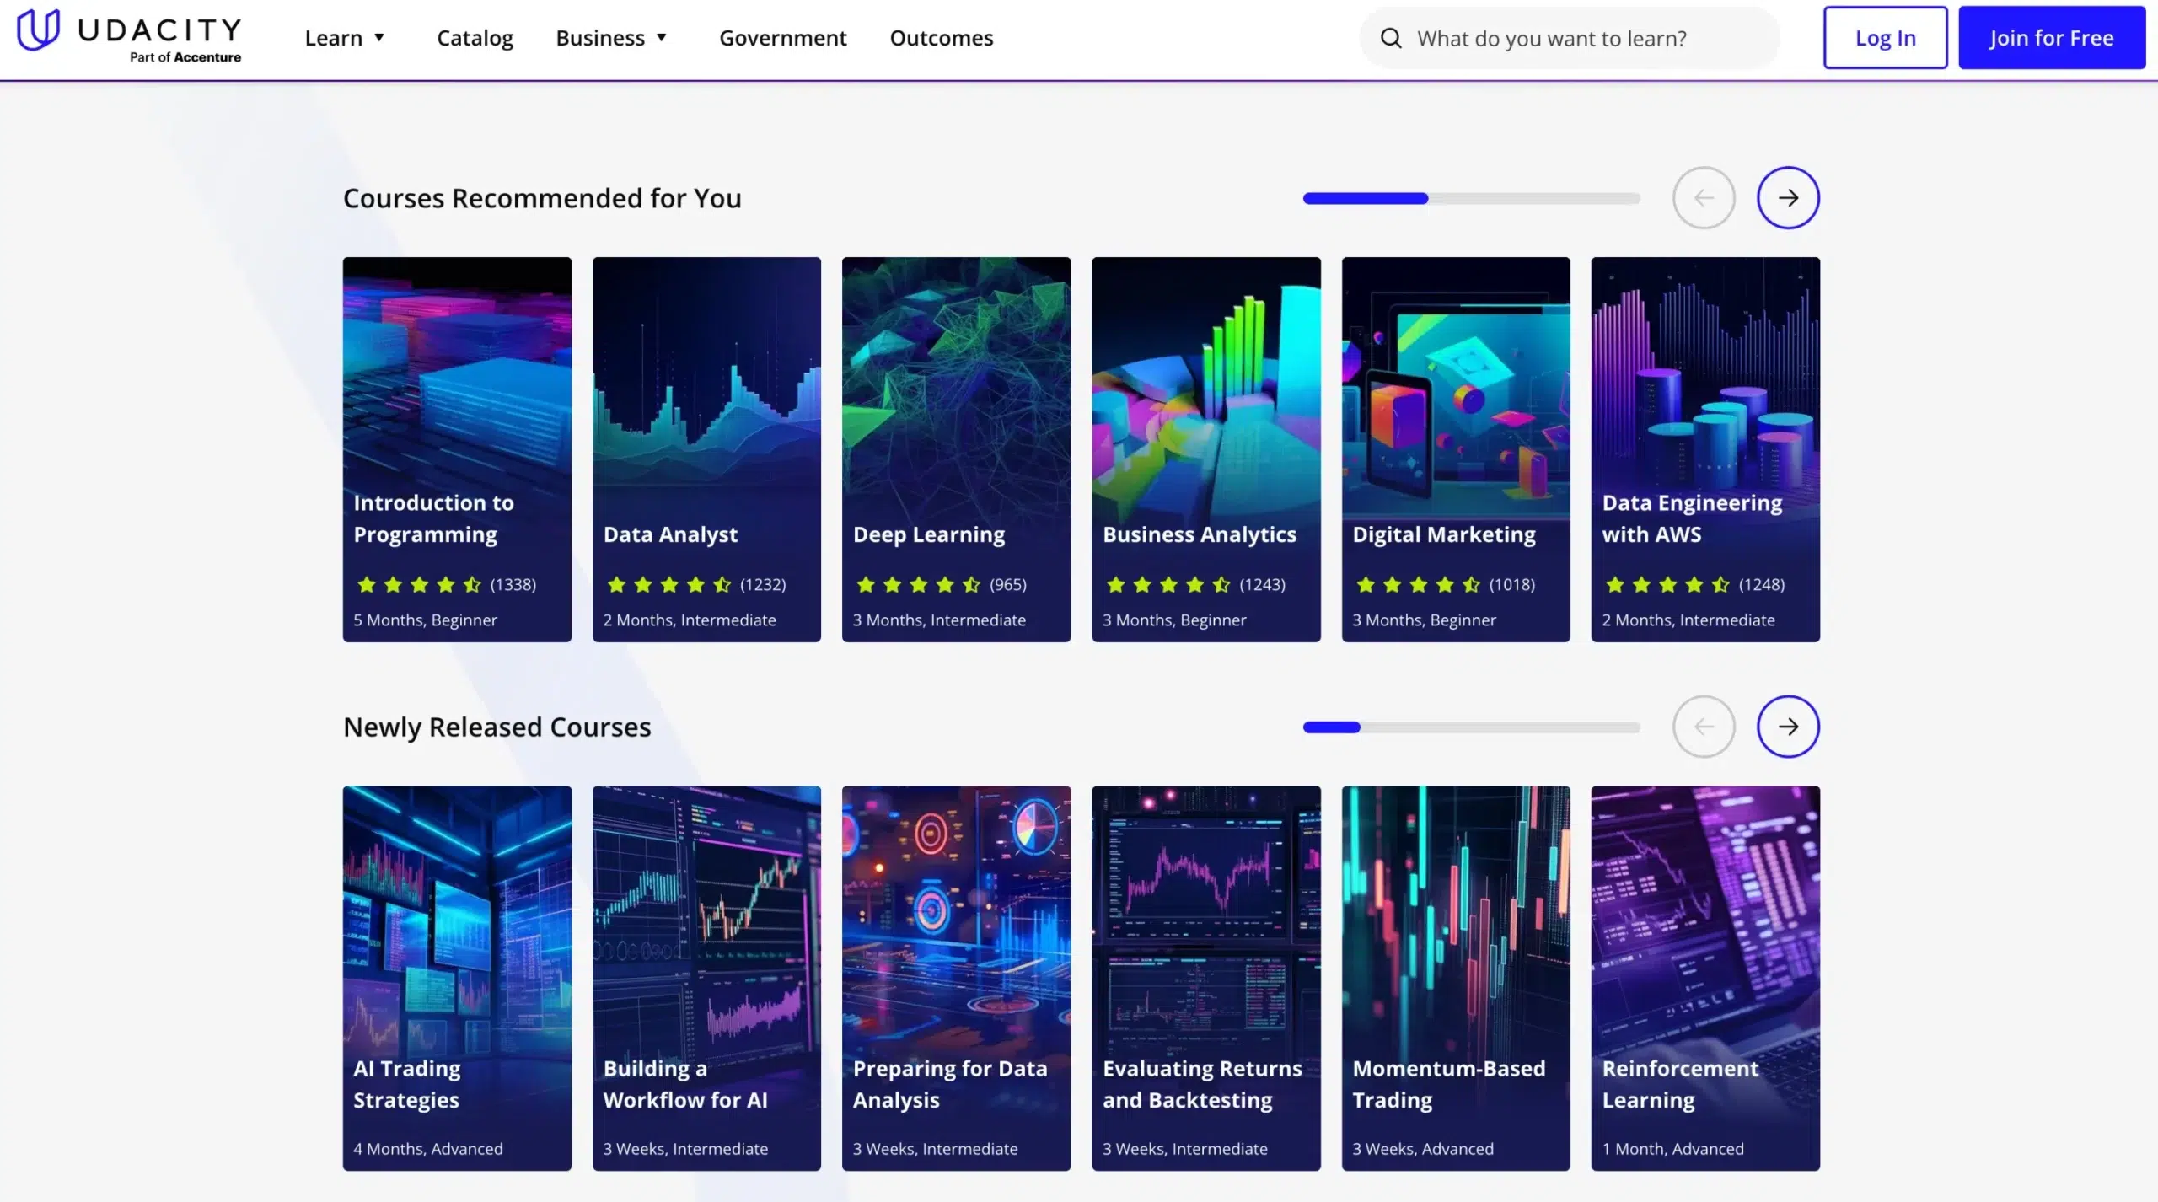The width and height of the screenshot is (2158, 1202).
Task: Click 'Part of Accenture' text
Action: pos(185,57)
